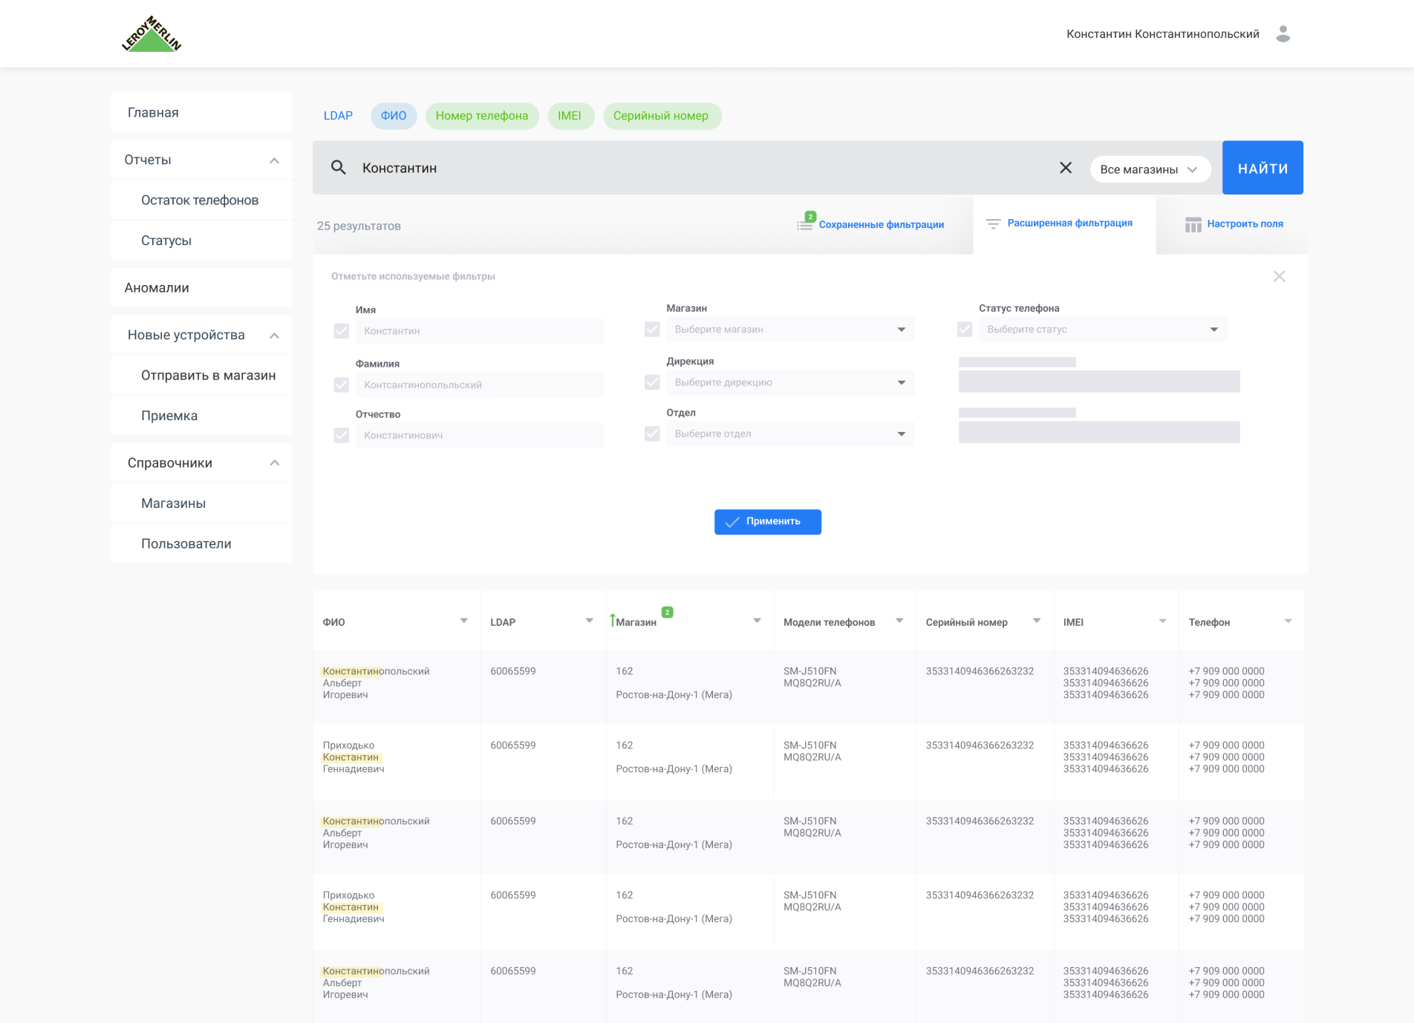Toggle the Имя filter checkbox

click(x=341, y=331)
